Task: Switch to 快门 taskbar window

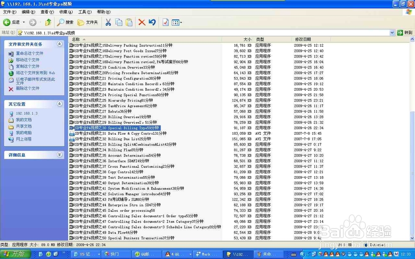Action: point(116,254)
